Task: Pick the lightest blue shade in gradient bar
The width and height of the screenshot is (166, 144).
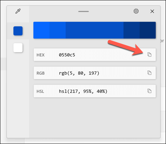Action: click(41, 30)
